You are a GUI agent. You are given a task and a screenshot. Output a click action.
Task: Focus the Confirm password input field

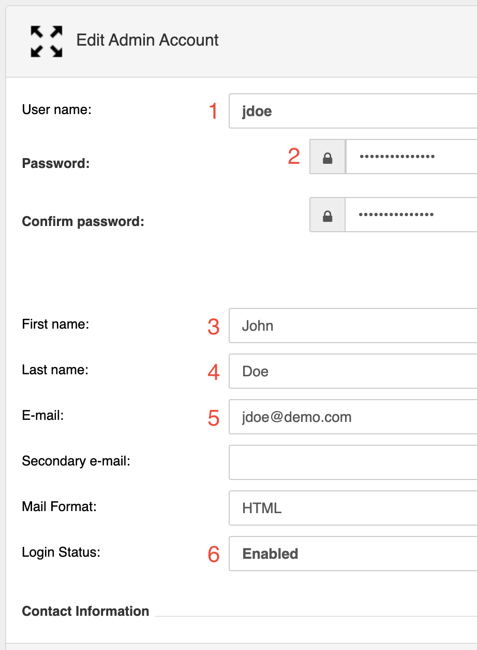pyautogui.click(x=411, y=215)
